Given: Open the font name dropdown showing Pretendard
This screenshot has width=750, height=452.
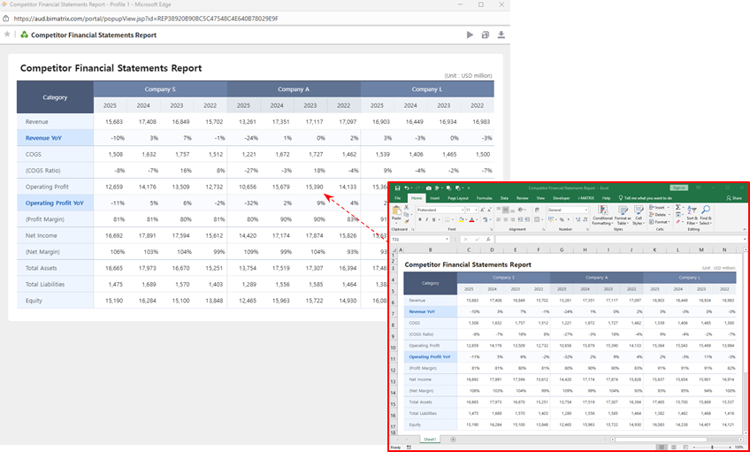Looking at the screenshot, I should [439, 210].
